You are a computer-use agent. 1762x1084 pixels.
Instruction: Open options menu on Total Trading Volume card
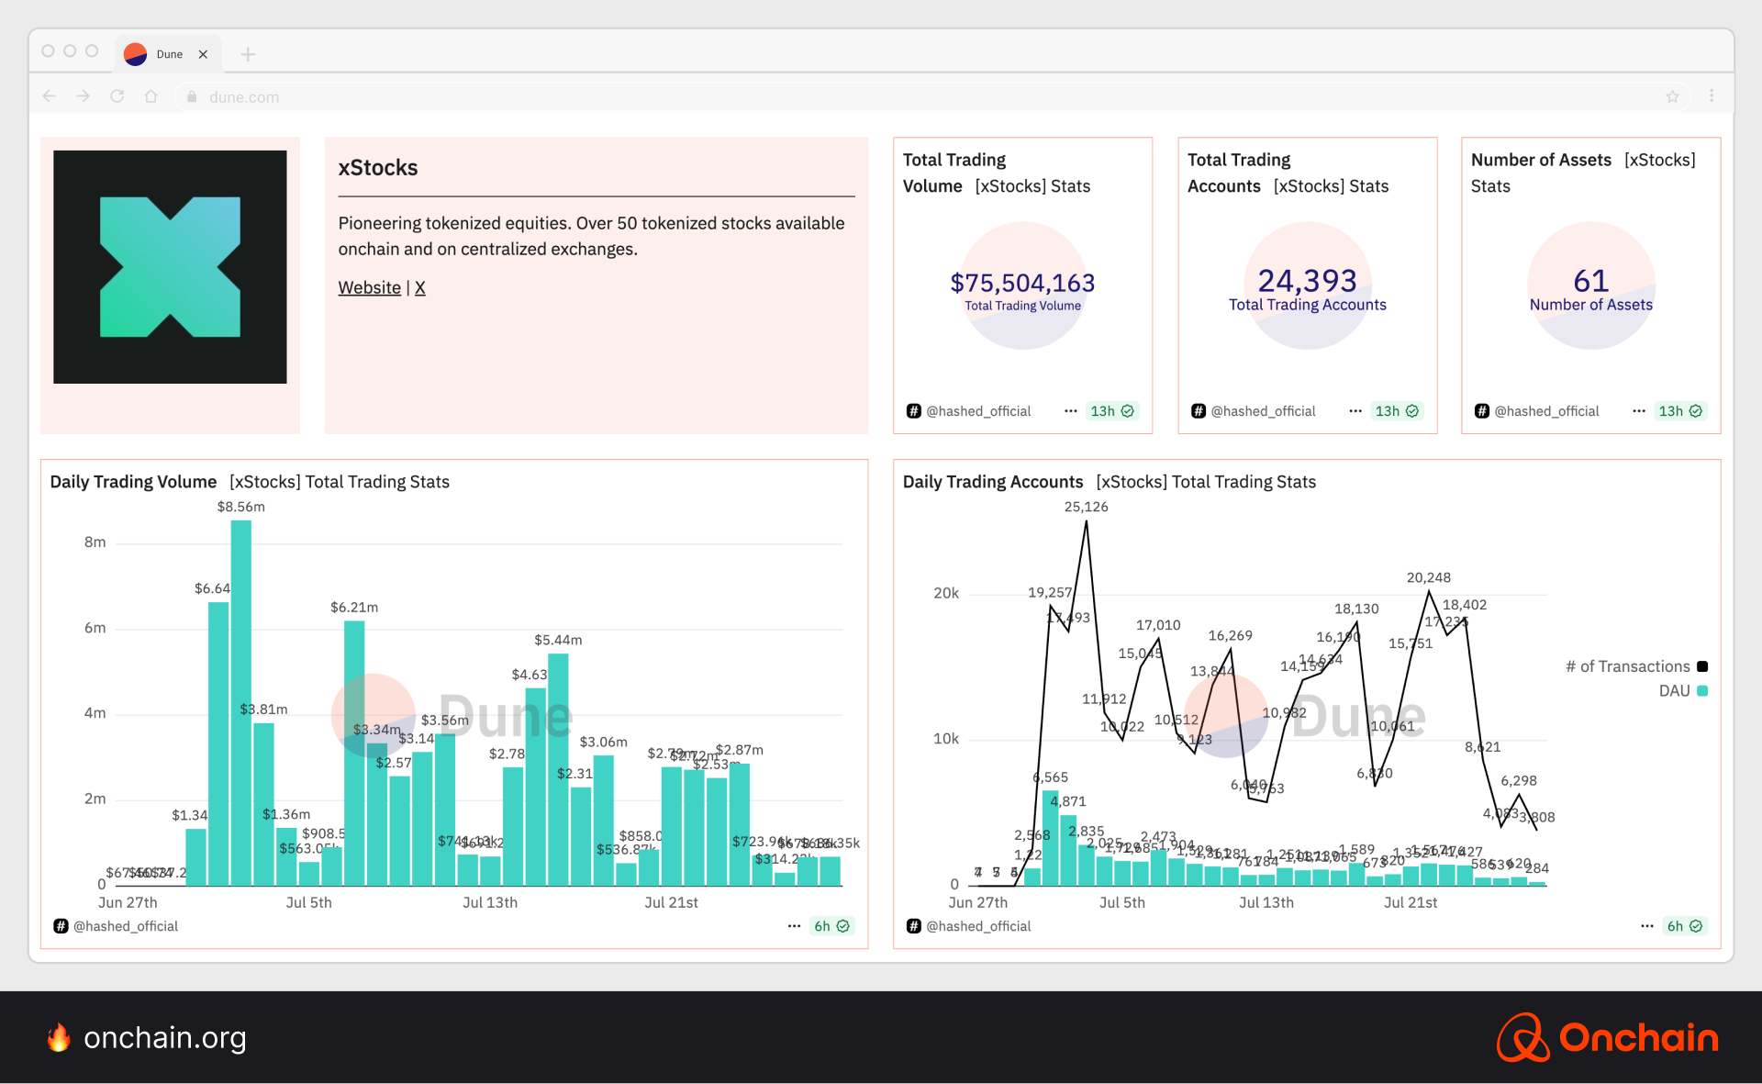pos(1070,411)
